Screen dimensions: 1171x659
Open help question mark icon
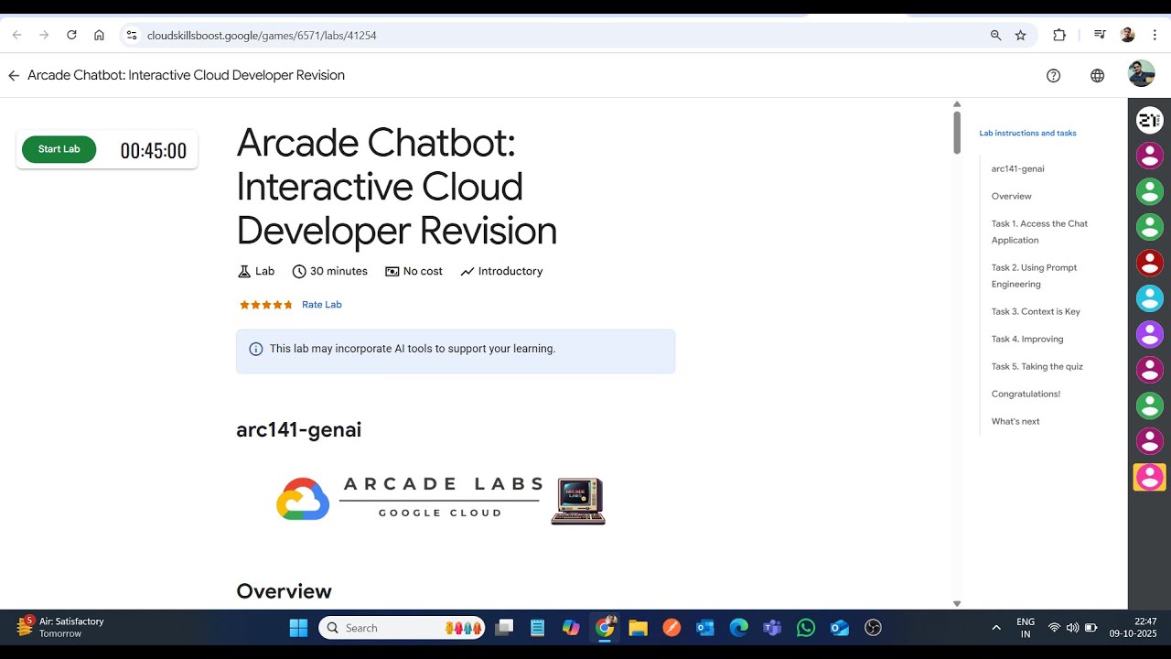tap(1053, 75)
